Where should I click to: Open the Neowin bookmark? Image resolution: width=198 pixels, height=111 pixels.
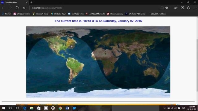click(6, 14)
